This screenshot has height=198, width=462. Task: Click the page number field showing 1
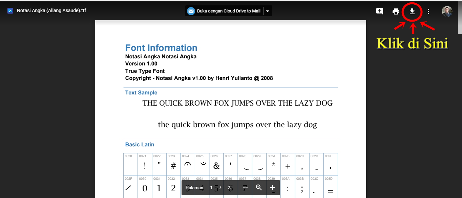211,188
